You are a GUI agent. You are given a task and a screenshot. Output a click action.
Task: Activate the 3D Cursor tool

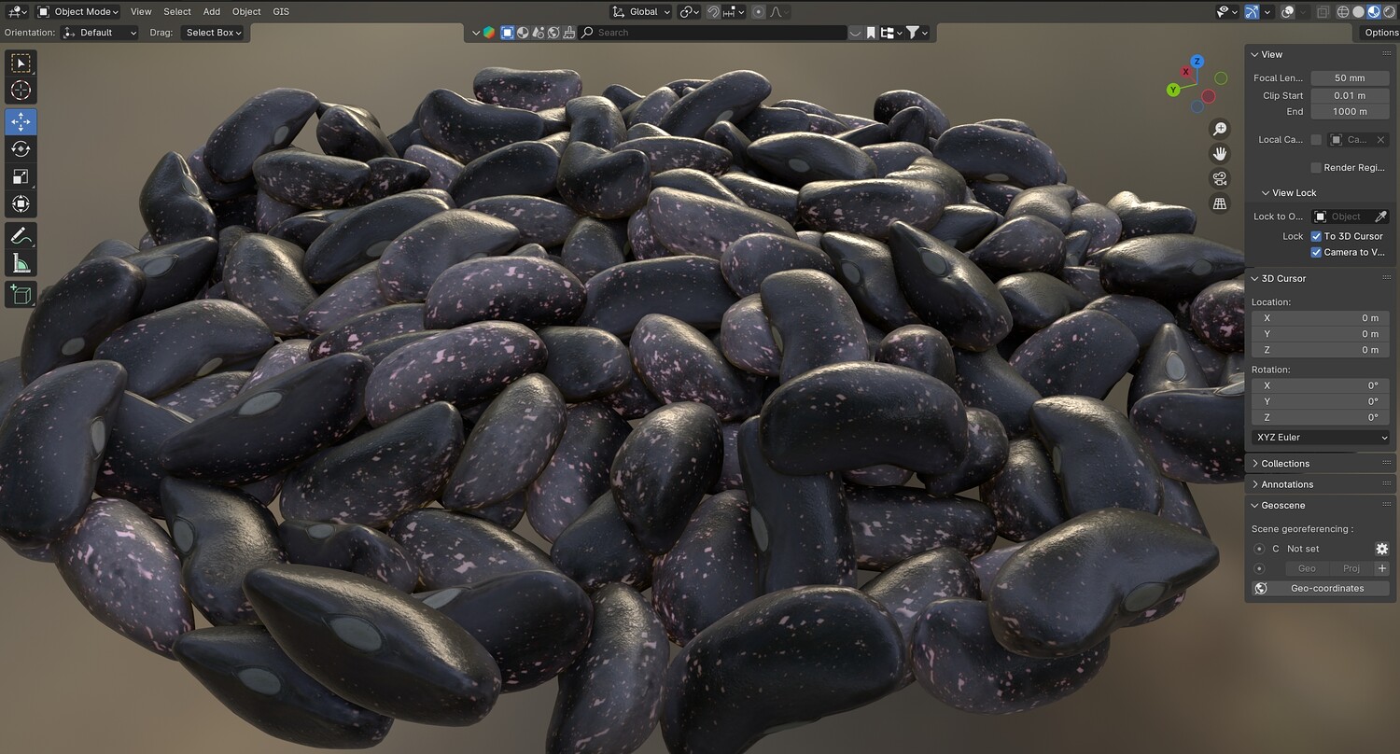[x=21, y=91]
